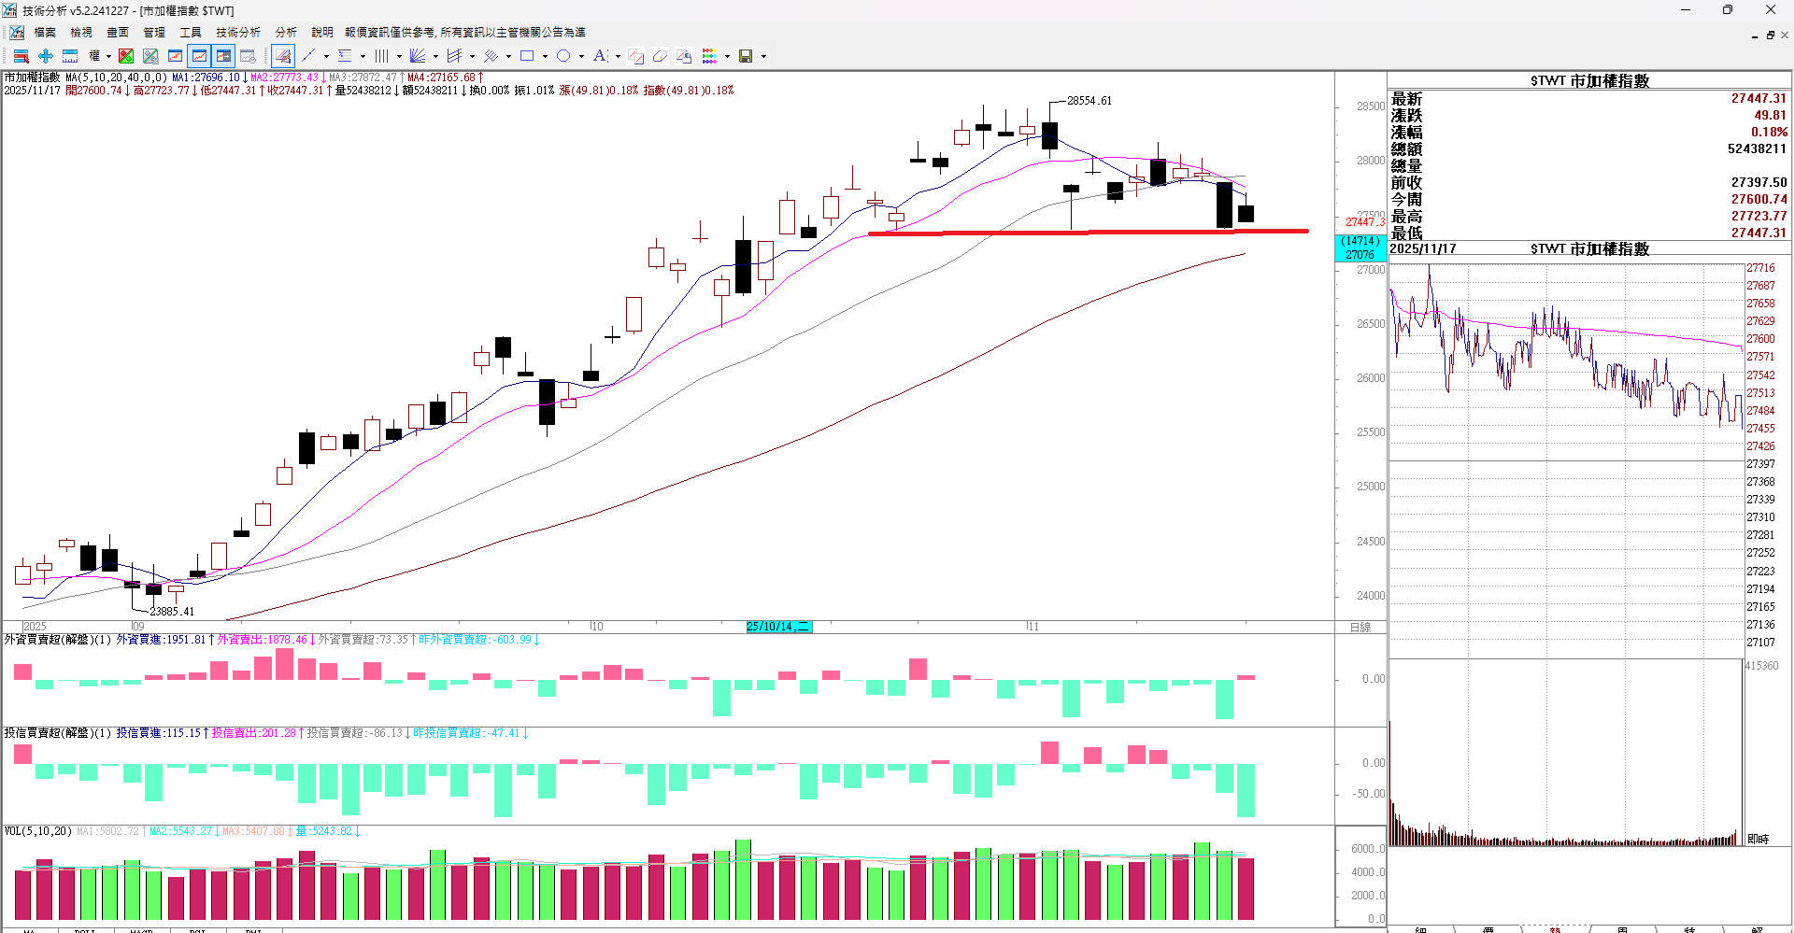Click the 日線 period label
This screenshot has width=1794, height=933.
click(x=1360, y=628)
